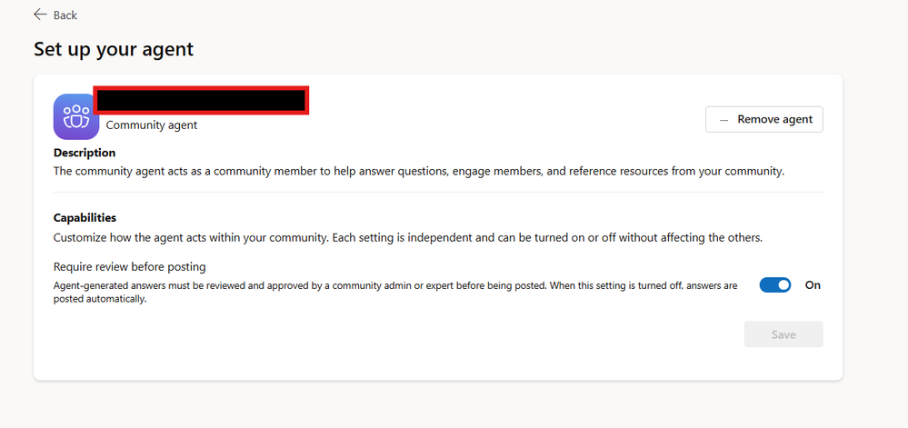Click the purple community agent icon
The image size is (908, 428).
(76, 116)
